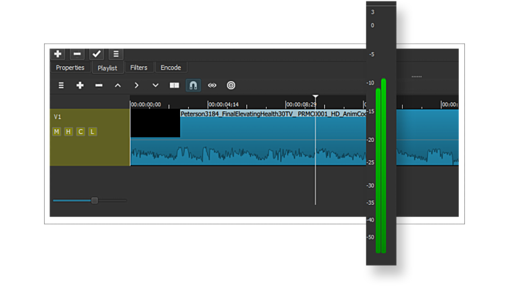
Task: Open the Filters tab
Action: pyautogui.click(x=139, y=68)
